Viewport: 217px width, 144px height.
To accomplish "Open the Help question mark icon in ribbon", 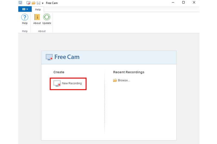I will (25, 18).
